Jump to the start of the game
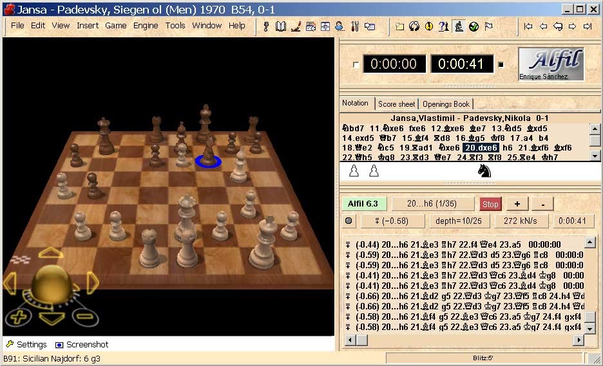Image resolution: width=603 pixels, height=366 pixels. pyautogui.click(x=528, y=26)
